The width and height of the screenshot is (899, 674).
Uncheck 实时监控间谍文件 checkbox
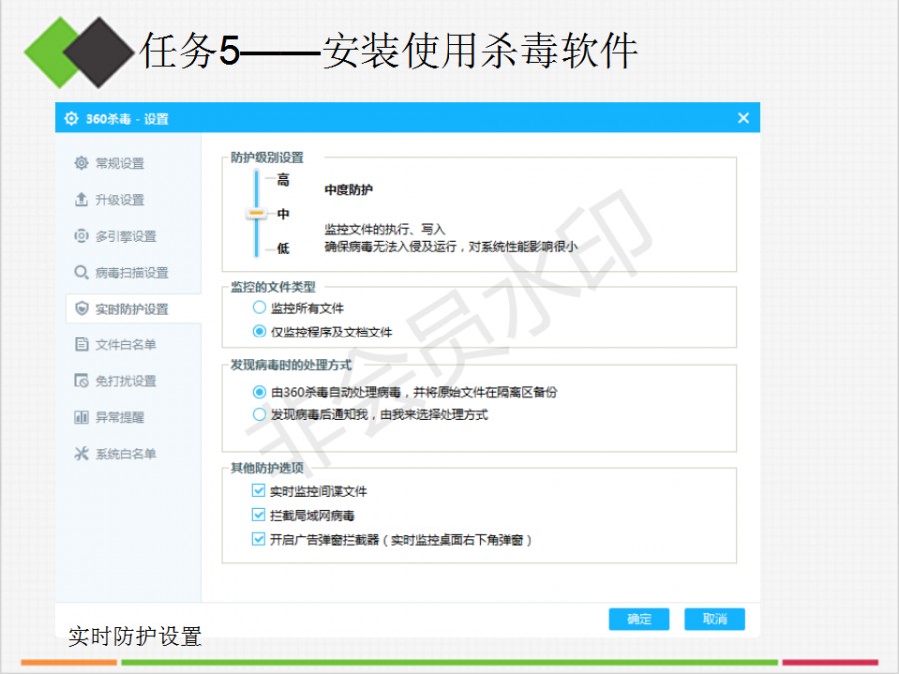point(259,492)
